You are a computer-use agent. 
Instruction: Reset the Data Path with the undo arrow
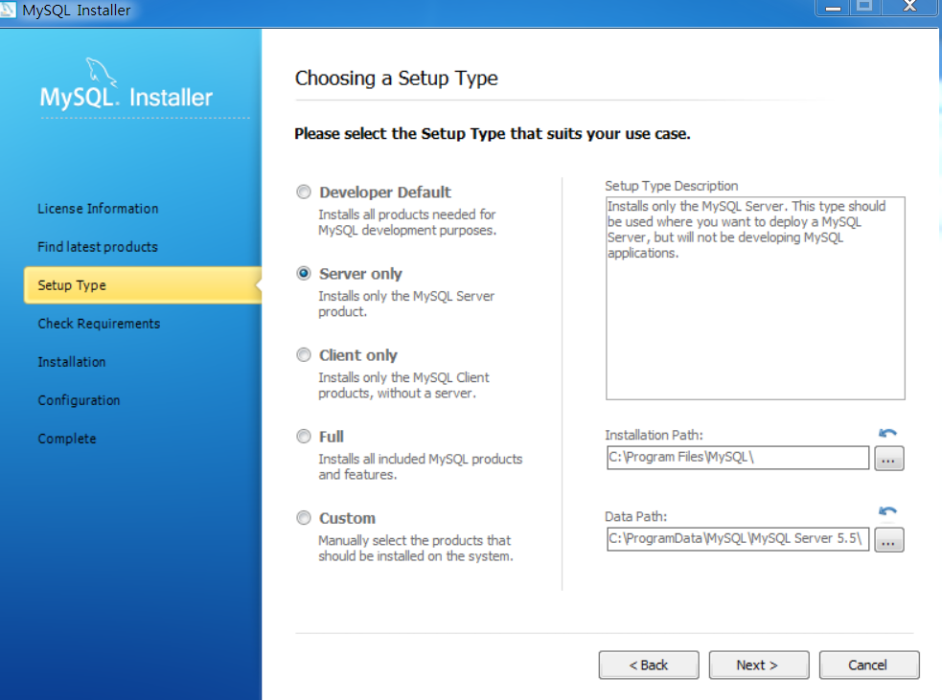click(887, 511)
